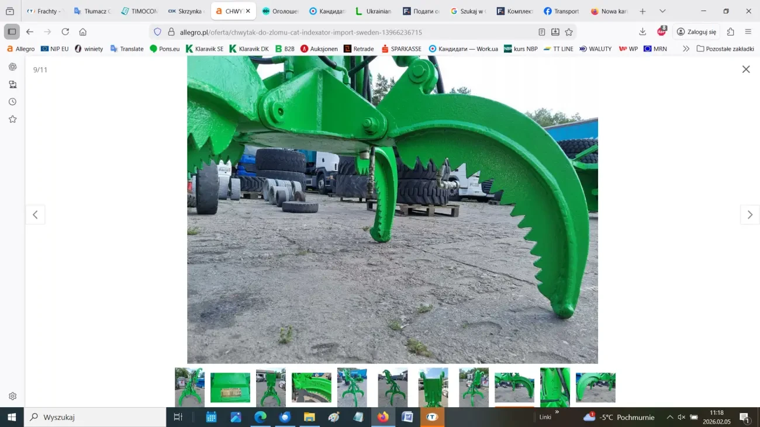The width and height of the screenshot is (760, 427).
Task: Toggle the Firefox sidebar button
Action: point(12,32)
